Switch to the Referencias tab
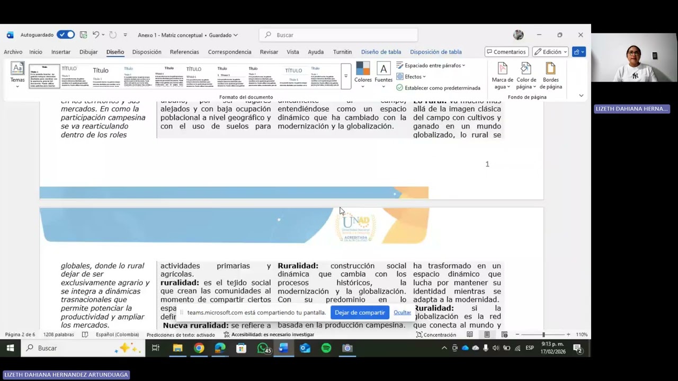The width and height of the screenshot is (678, 381). point(184,52)
